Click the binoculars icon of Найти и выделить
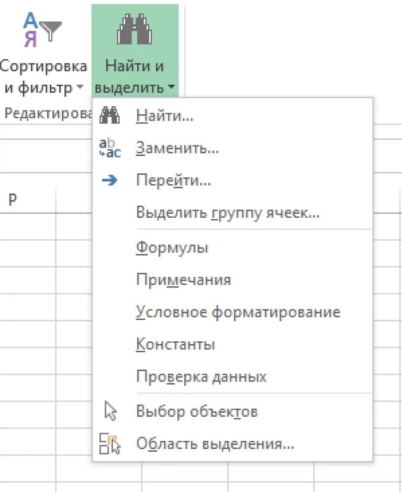Screen dimensions: 402x492 click(135, 29)
